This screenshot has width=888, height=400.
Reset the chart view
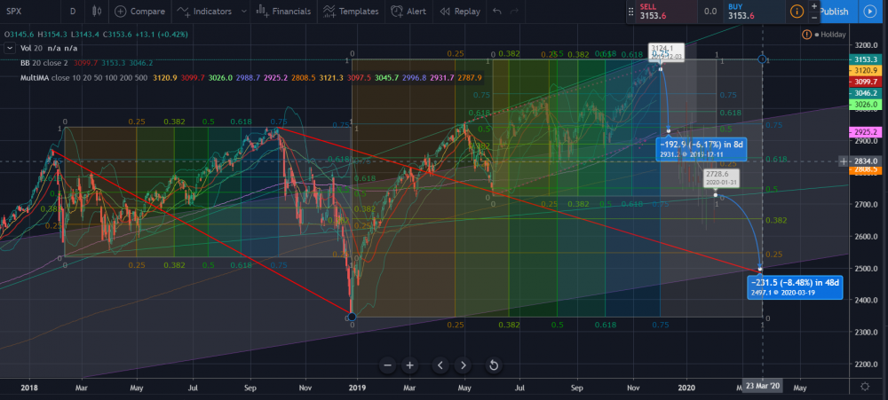(494, 365)
